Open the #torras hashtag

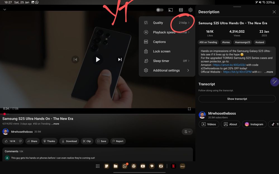(226, 42)
